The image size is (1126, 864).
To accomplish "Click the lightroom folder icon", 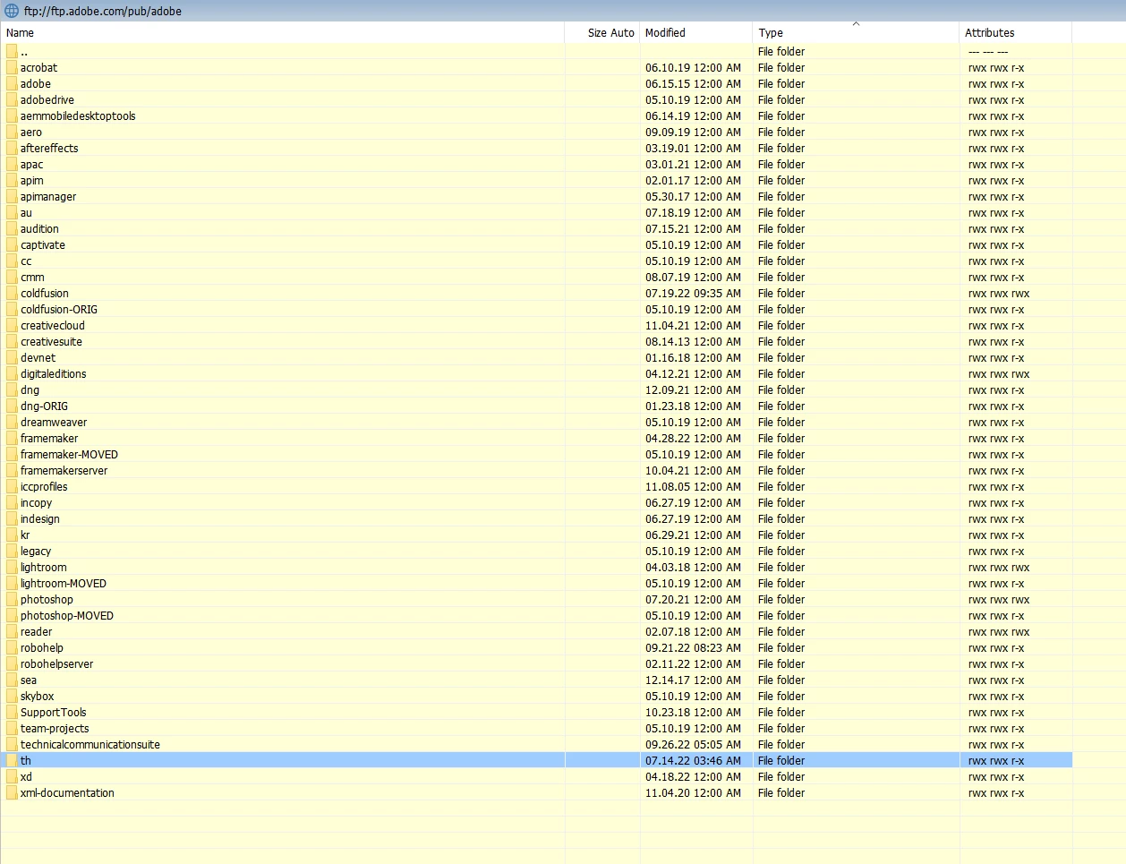I will click(x=12, y=567).
